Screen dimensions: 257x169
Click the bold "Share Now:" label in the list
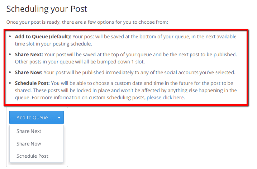29,72
